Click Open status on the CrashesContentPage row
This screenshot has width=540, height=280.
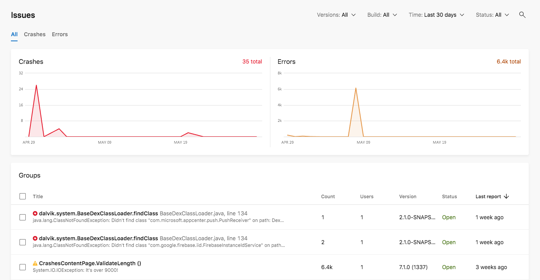click(x=449, y=267)
